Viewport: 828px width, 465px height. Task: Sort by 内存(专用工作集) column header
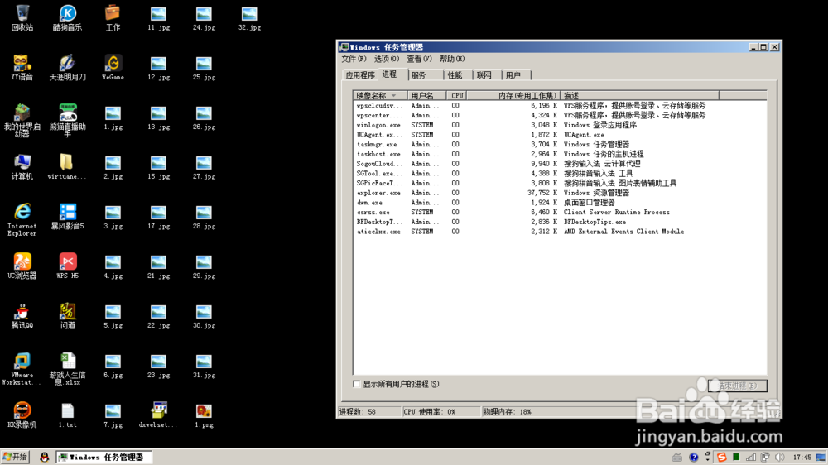[513, 95]
